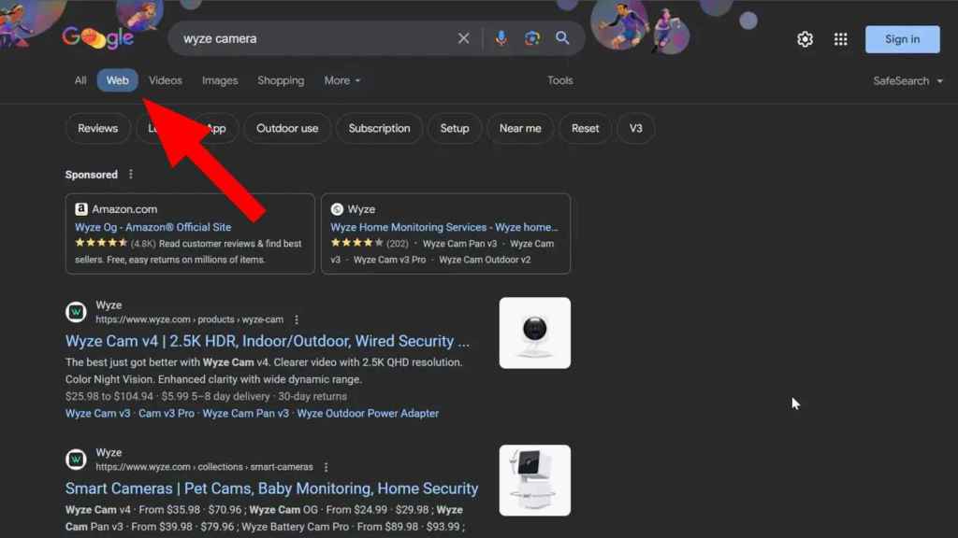Click the wyze.com collections smart-cameras URL

(x=204, y=467)
